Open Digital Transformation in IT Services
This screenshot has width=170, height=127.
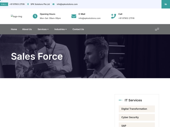[137, 109]
